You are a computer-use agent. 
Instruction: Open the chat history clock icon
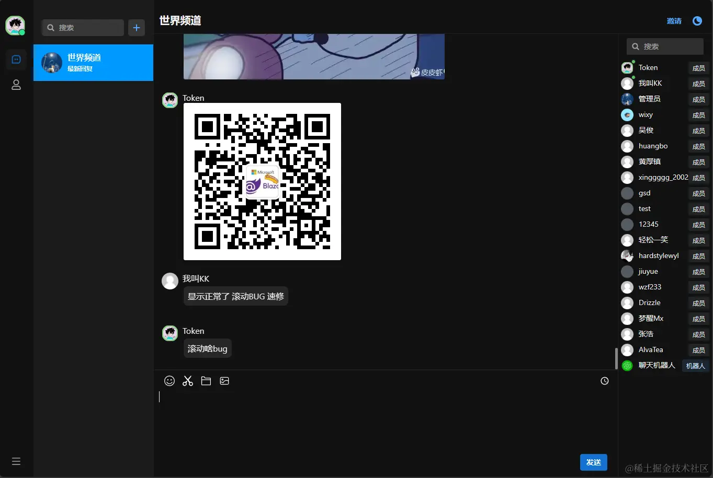pos(605,381)
